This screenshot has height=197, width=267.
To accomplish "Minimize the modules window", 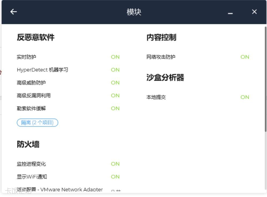I will (x=230, y=13).
